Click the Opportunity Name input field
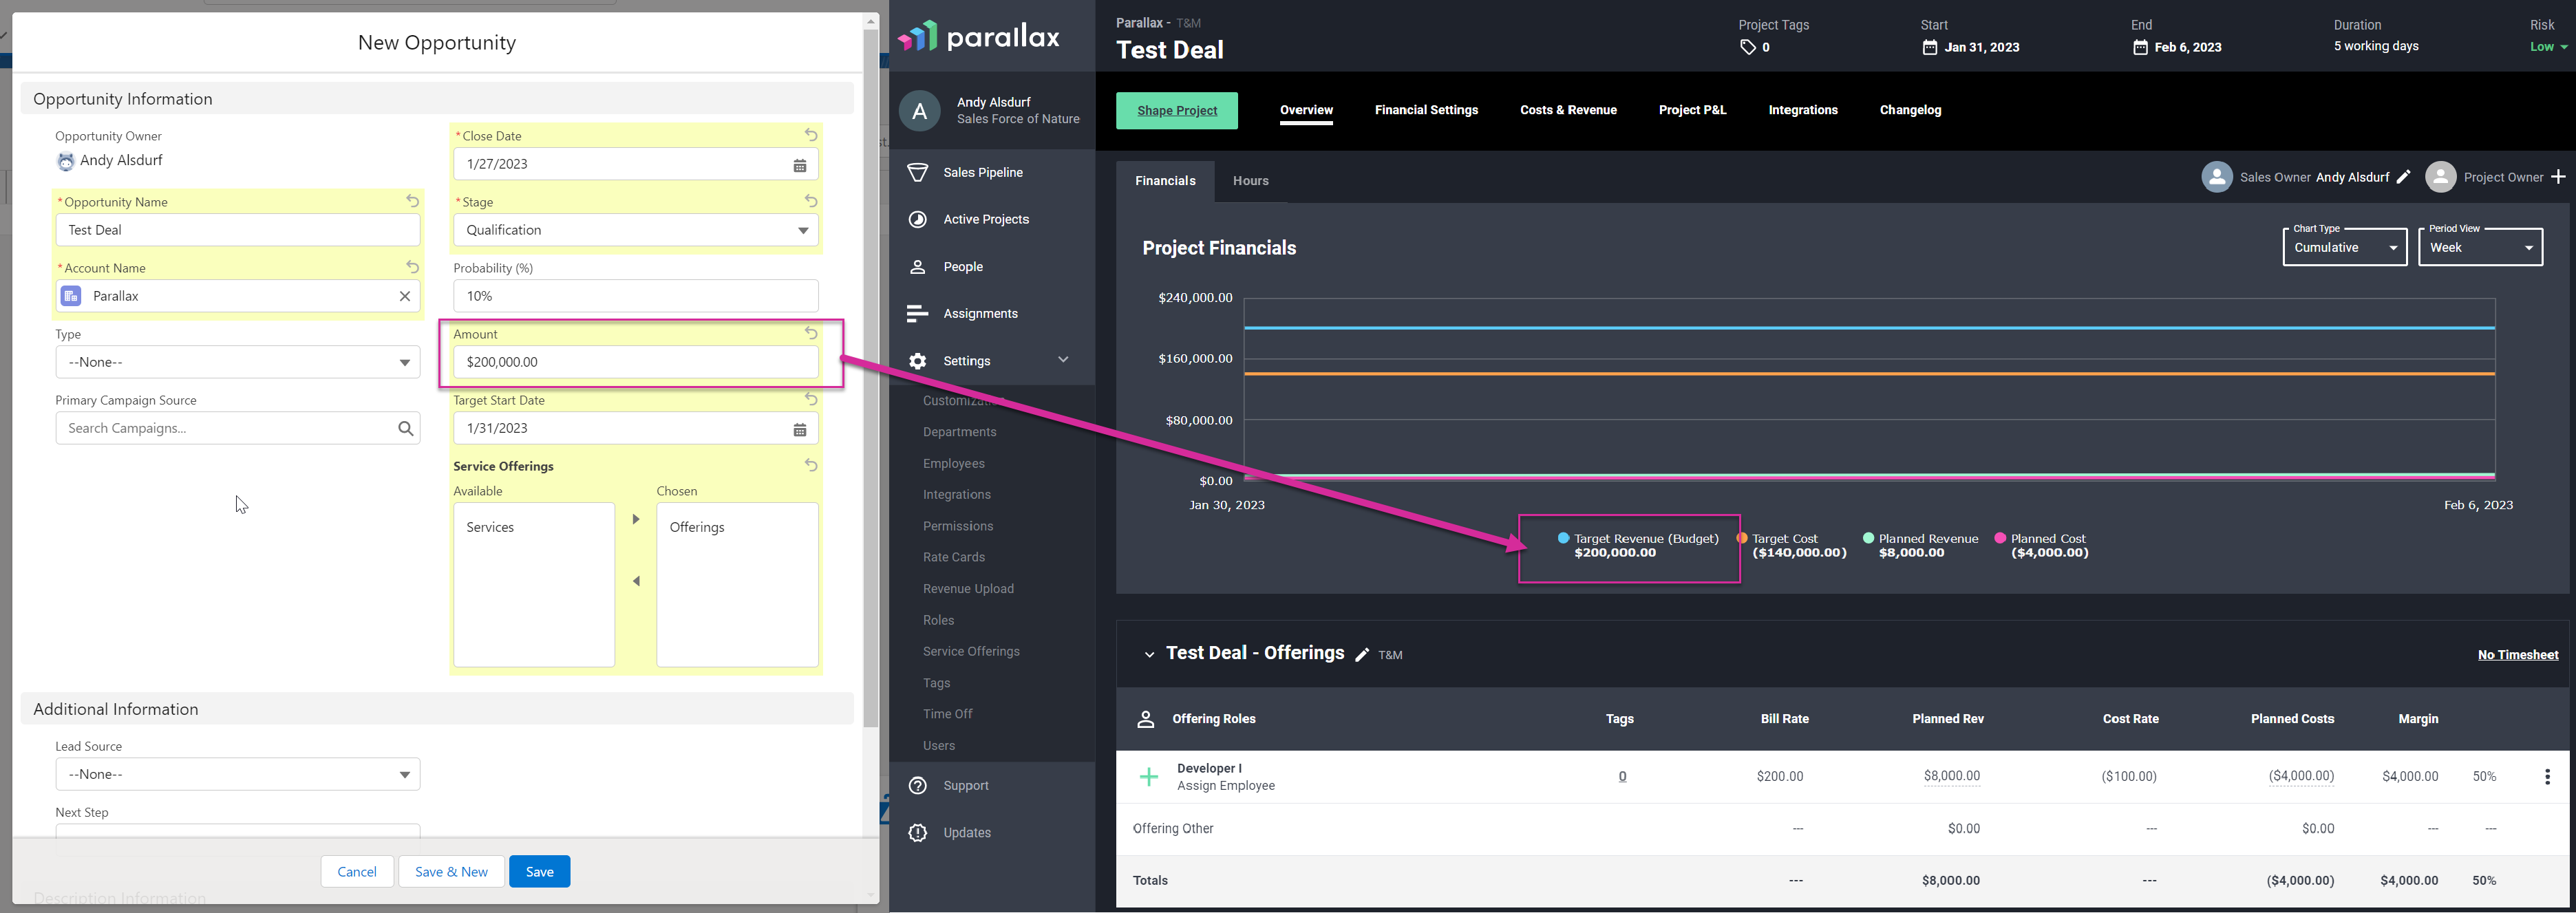The height and width of the screenshot is (913, 2576). 238,230
